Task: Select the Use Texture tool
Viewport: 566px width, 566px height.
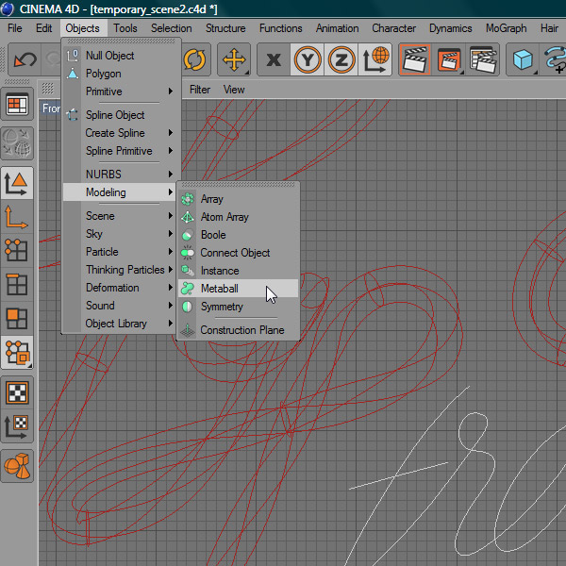Action: pos(17,392)
